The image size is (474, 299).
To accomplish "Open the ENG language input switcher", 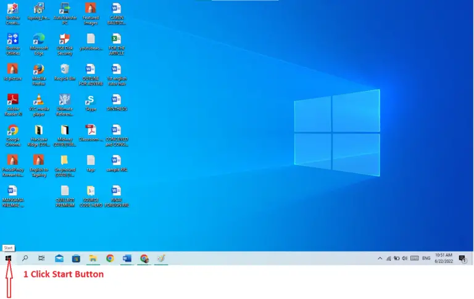I will coord(426,258).
